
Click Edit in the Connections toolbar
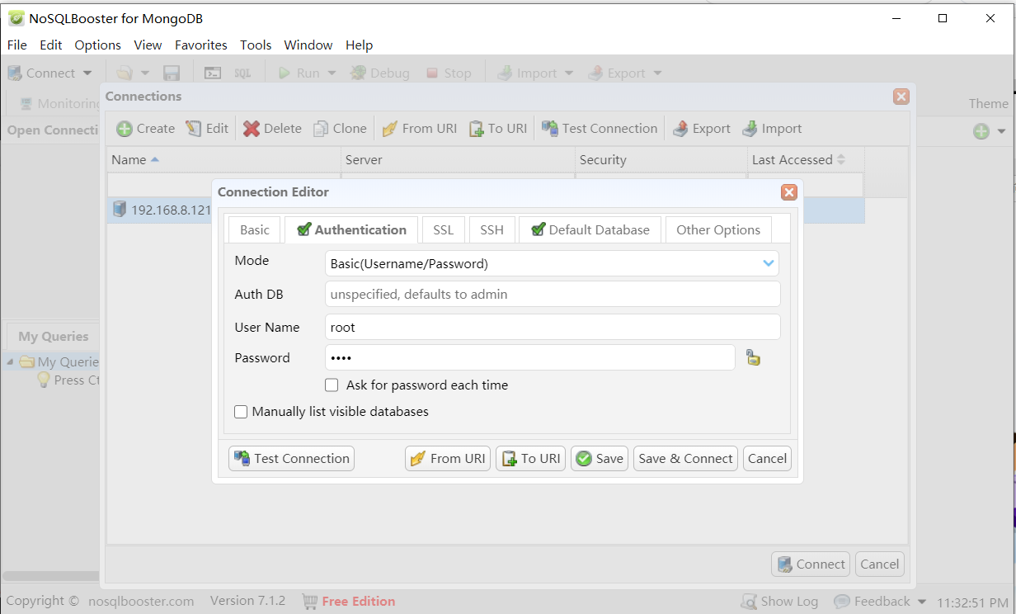207,129
